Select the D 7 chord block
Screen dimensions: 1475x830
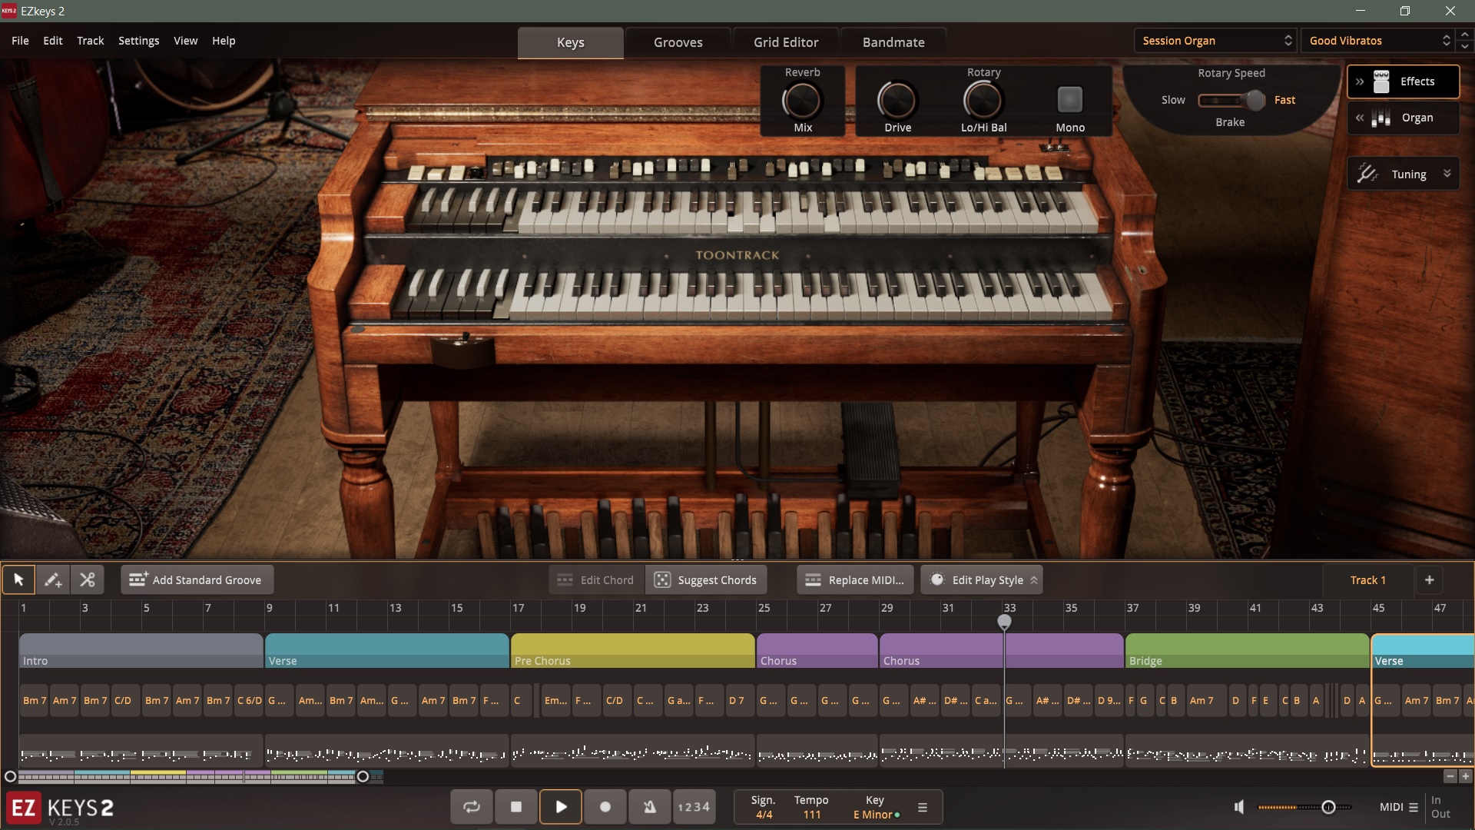pos(740,701)
